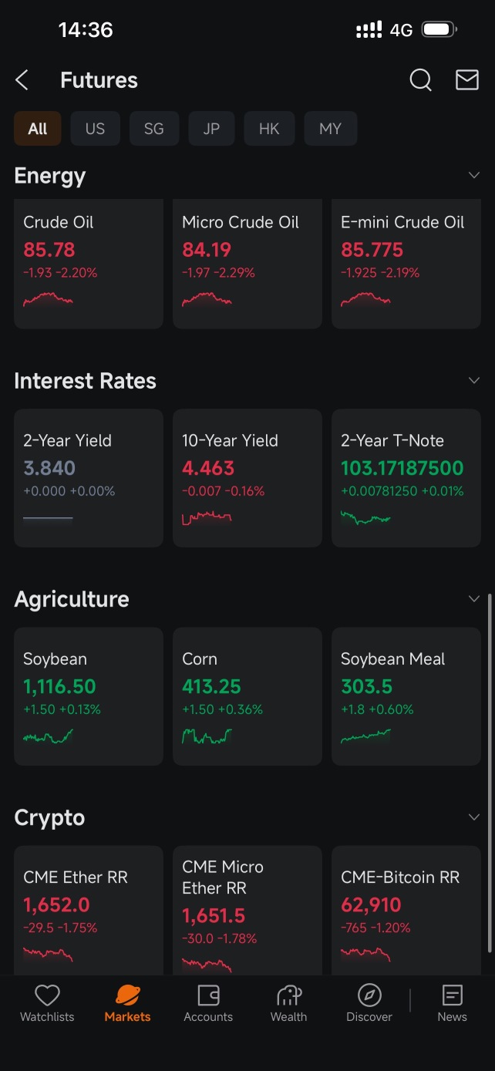Open the Accounts wallet icon

(208, 995)
